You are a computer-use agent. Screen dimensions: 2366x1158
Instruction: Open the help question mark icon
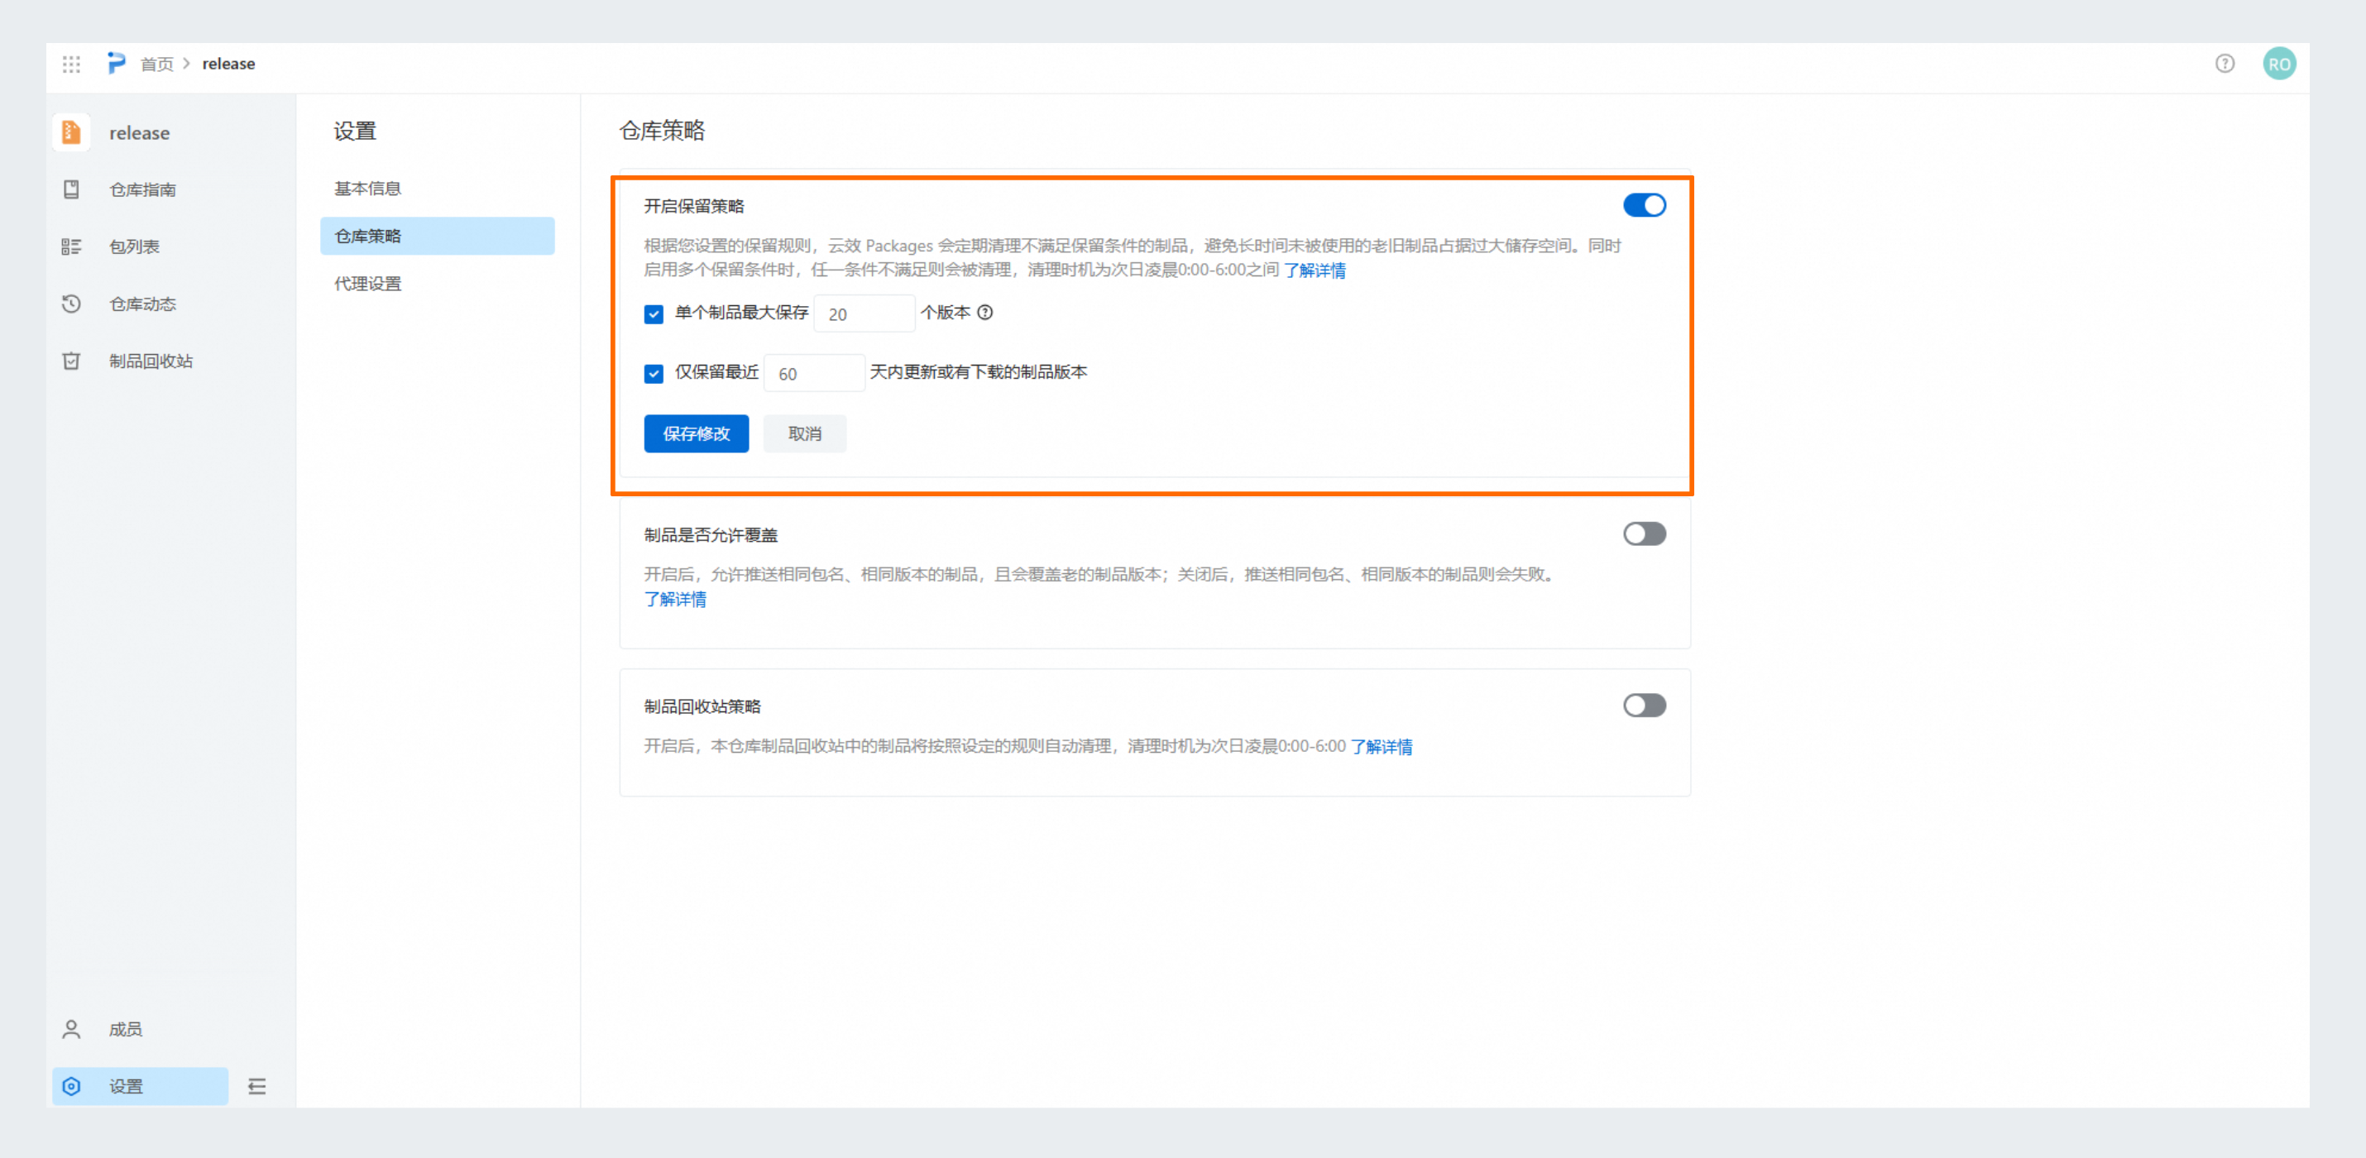click(2224, 64)
